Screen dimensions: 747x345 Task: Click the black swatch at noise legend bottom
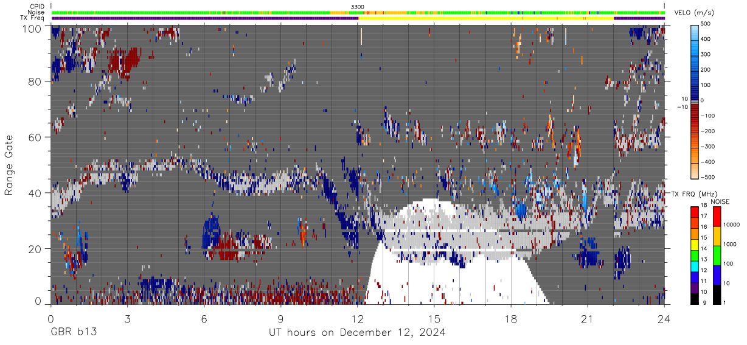(718, 294)
